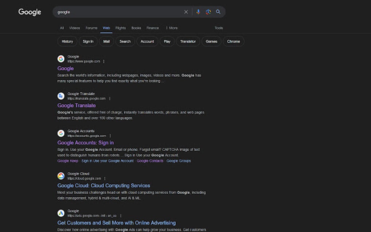Switch to the Books tab
The height and width of the screenshot is (232, 371).
click(x=136, y=28)
